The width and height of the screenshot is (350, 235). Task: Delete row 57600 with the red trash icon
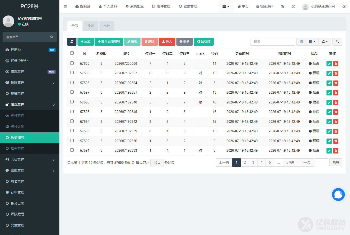point(336,64)
